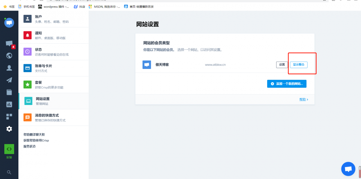Open the Crisp chat bubble widget
The image size is (361, 179).
348,169
